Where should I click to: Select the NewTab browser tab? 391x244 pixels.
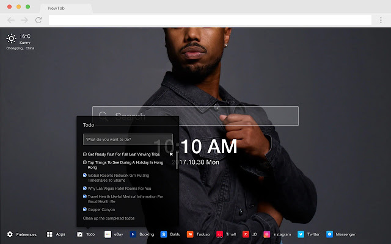(66, 8)
